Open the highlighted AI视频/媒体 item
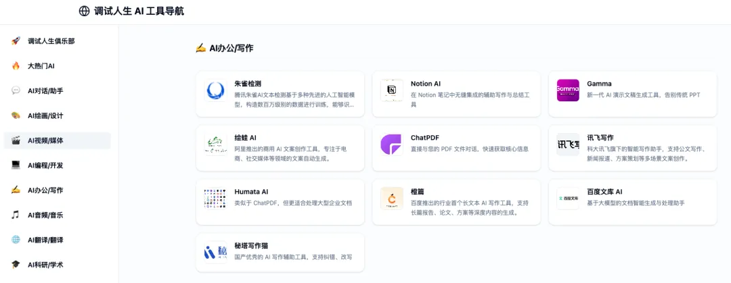This screenshot has height=283, width=731. click(58, 140)
